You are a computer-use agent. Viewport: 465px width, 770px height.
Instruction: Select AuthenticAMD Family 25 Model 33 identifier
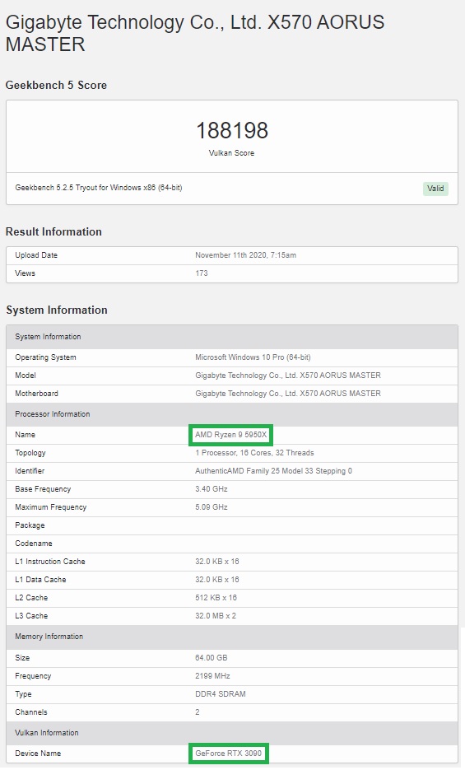[x=274, y=471]
